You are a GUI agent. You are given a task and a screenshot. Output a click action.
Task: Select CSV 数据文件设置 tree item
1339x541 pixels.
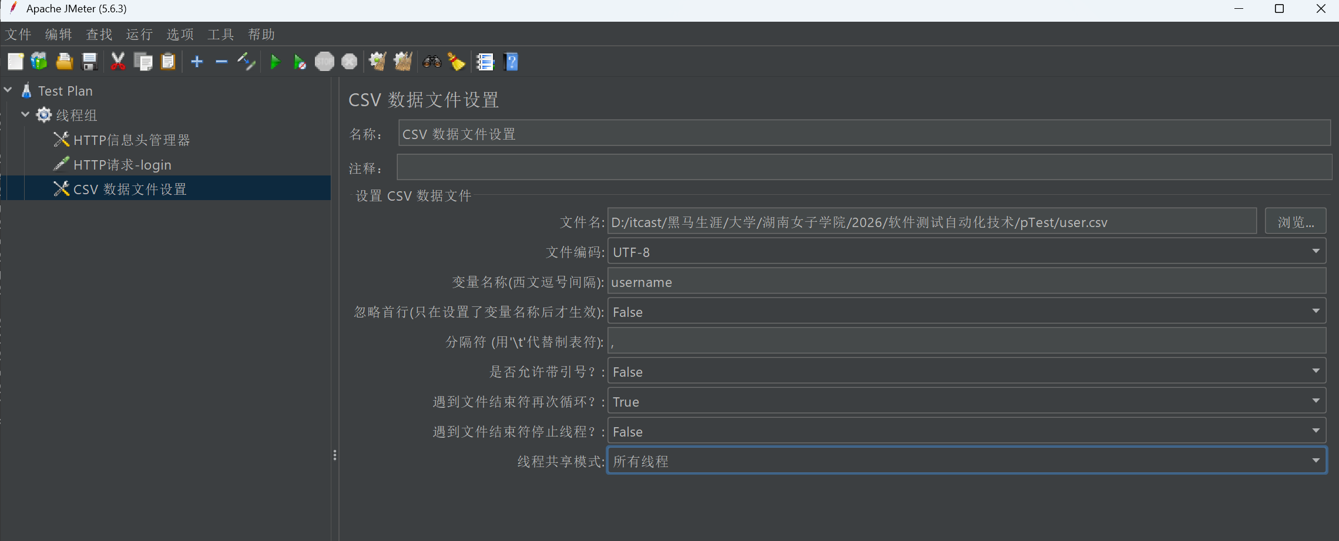130,189
